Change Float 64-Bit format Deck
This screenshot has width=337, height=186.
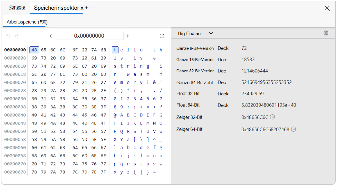[x=223, y=105]
